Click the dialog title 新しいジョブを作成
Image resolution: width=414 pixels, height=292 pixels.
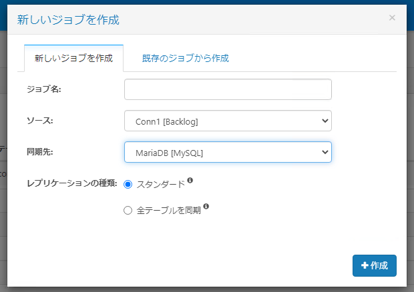tap(68, 19)
